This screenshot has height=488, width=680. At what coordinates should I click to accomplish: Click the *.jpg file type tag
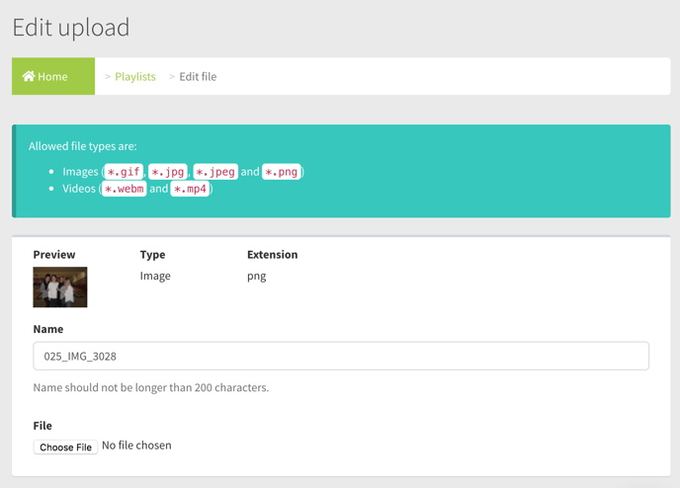168,172
